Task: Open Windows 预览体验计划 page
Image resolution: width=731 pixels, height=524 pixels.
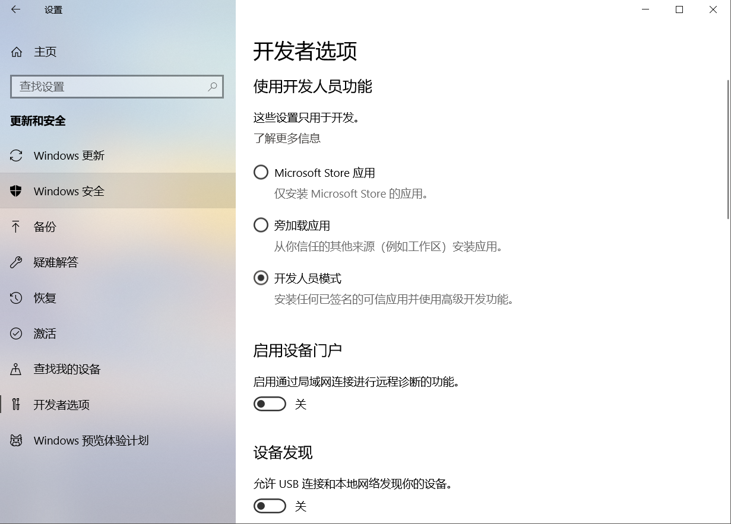Action: [x=118, y=440]
